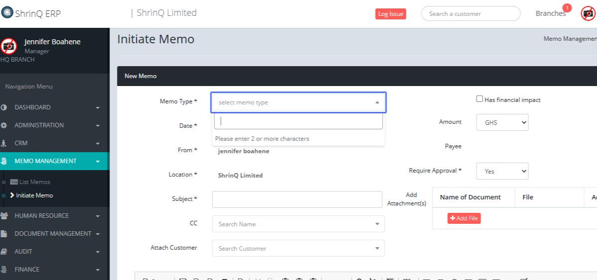Click the Document Management file icon

(4, 234)
